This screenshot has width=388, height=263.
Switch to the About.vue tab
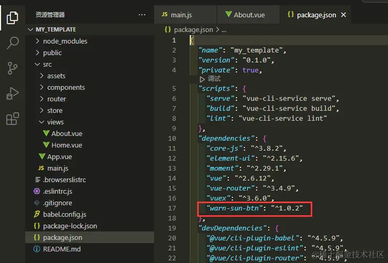248,15
